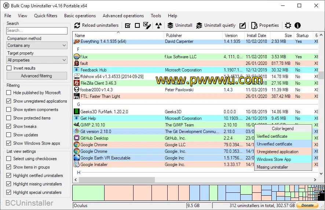Uncheck Highlight certified uninstallers
The width and height of the screenshot is (325, 210).
[9, 176]
